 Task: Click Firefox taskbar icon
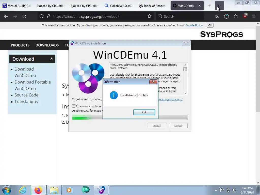tap(38, 190)
